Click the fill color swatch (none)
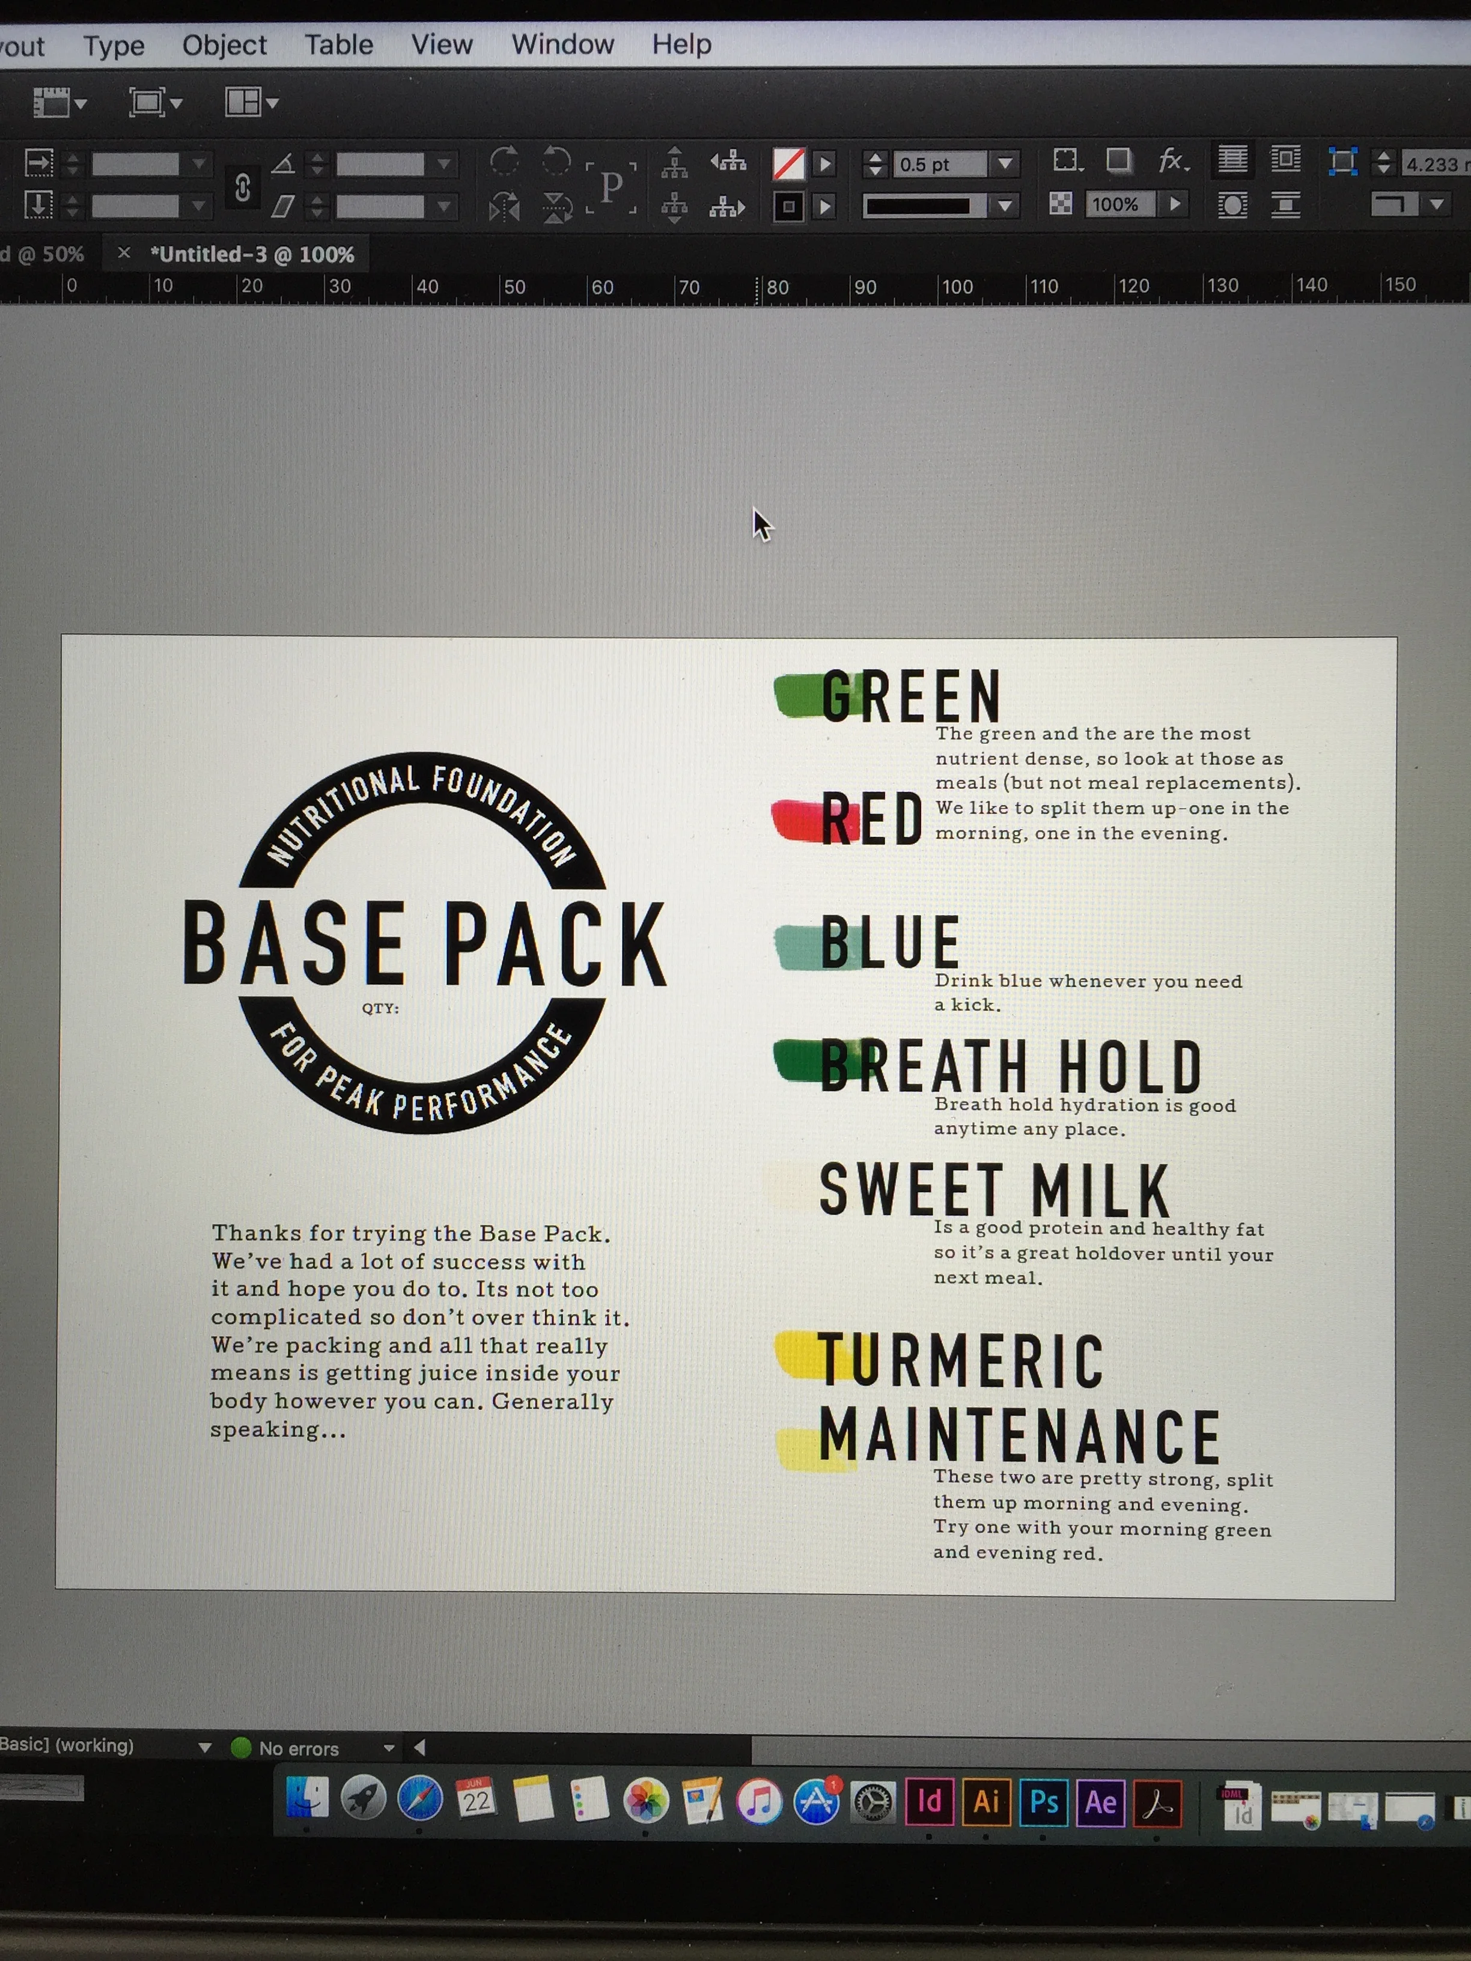Screen dimensions: 1471x1961 tap(788, 164)
